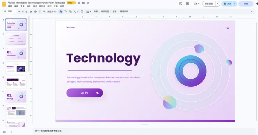This screenshot has height=135, width=258.
Task: Open the 格式 menu
Action: click(35, 6)
